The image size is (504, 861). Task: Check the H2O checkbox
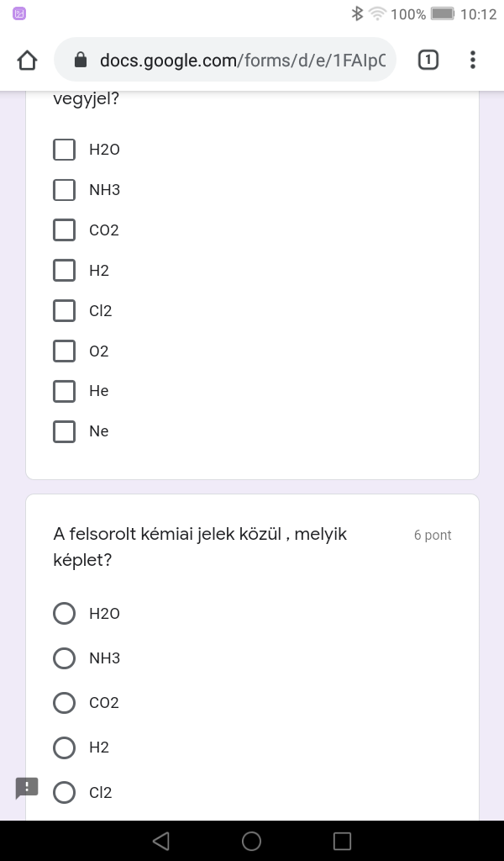tap(65, 150)
